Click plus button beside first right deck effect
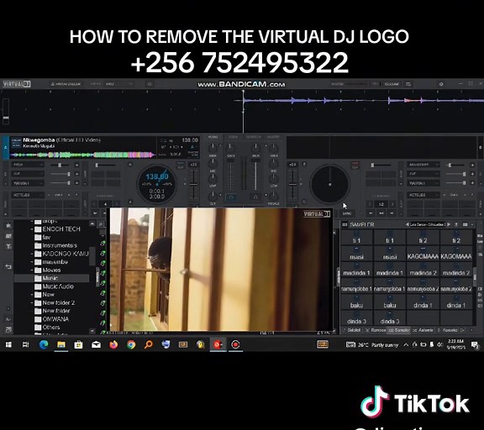The image size is (484, 430). [472, 165]
